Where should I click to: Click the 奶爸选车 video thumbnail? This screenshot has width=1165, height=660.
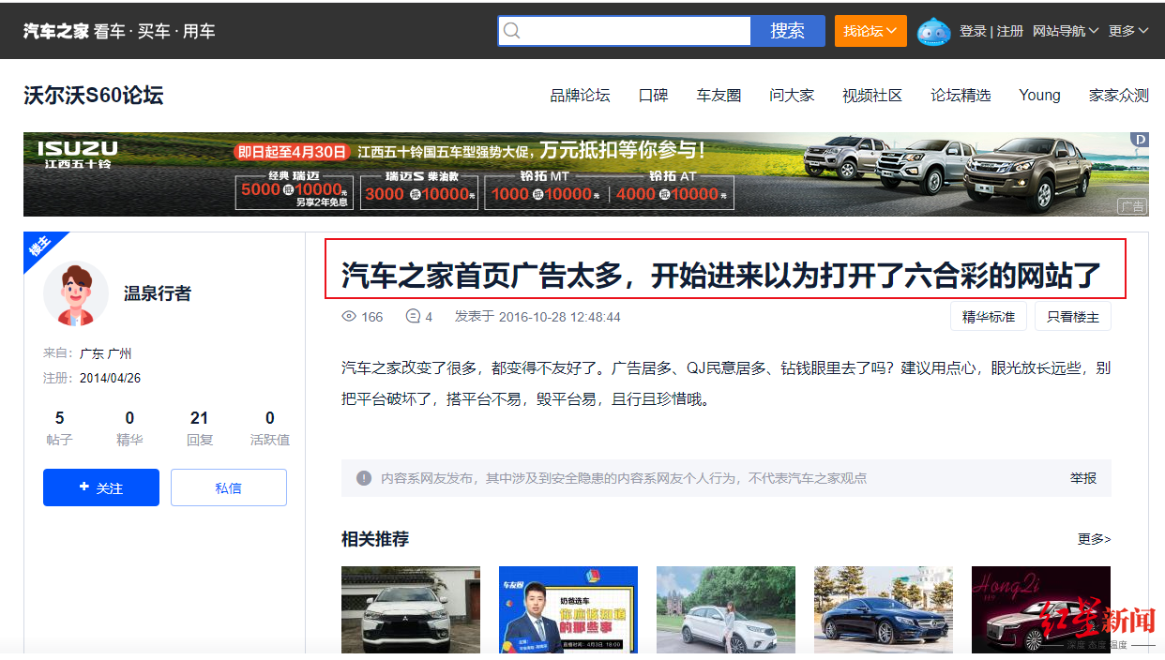coord(568,609)
